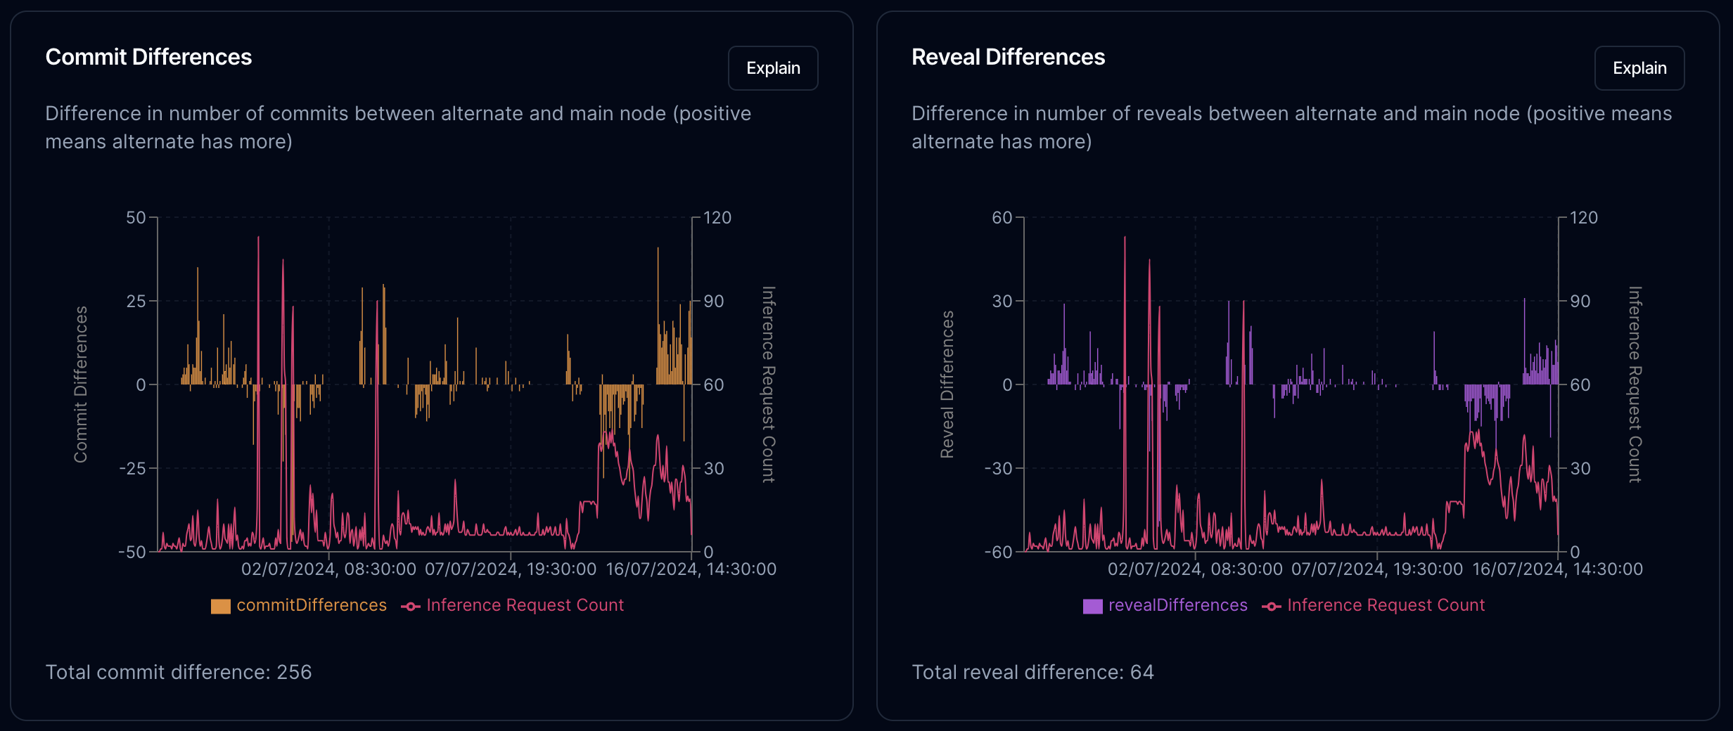
Task: Toggle Inference Request Count legend in reveal chart
Action: pos(1374,605)
